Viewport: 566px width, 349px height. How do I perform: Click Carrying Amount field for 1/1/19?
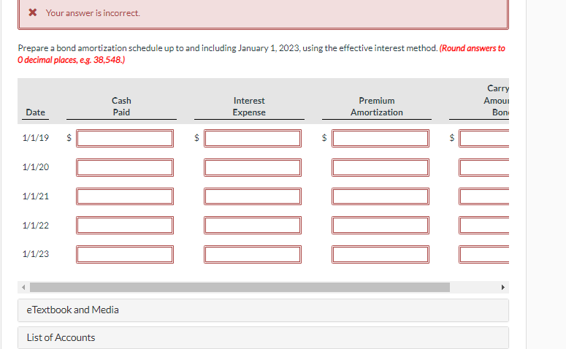[x=484, y=138]
